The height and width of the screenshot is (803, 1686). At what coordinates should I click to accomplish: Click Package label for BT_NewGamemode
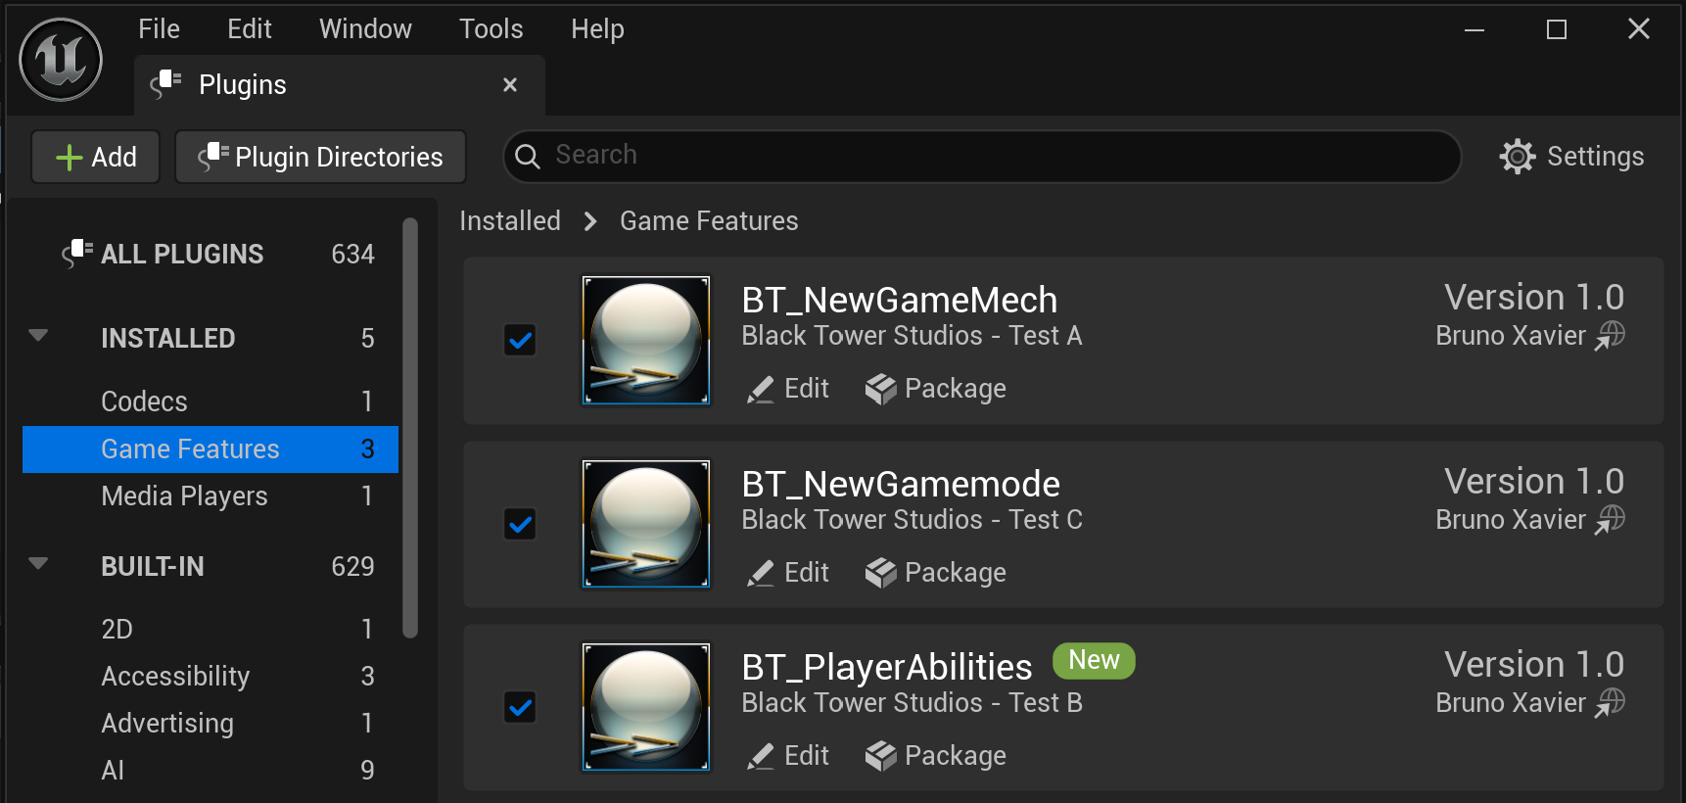pyautogui.click(x=956, y=573)
